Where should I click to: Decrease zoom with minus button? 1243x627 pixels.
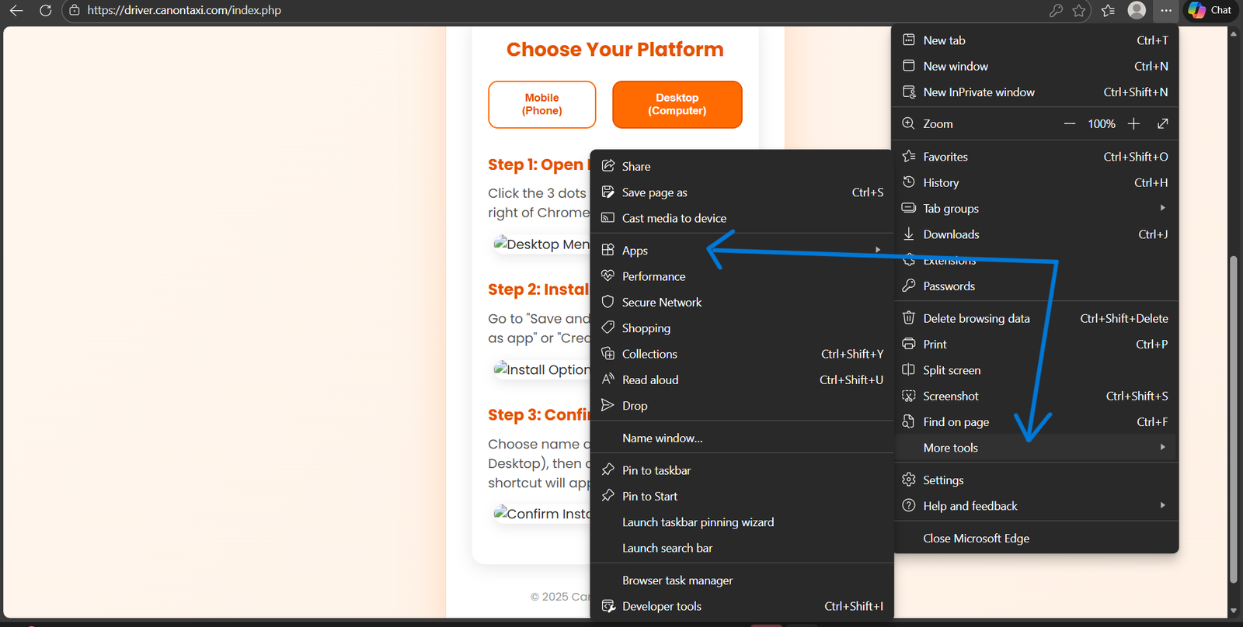[1070, 124]
